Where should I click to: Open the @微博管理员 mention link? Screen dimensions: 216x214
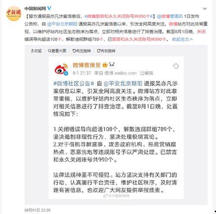170,16
